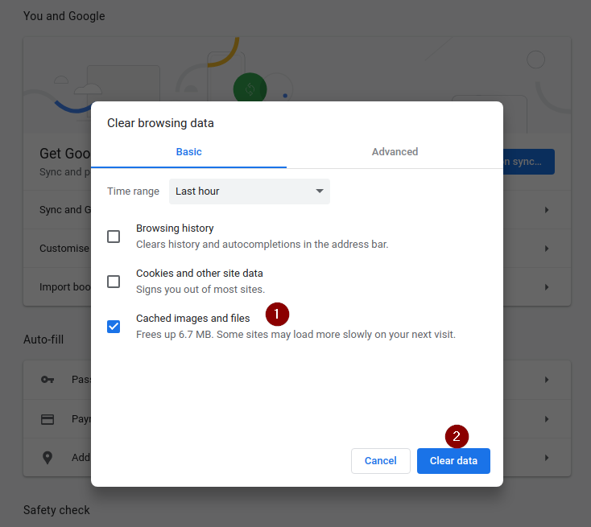
Task: Click Signs you out of most sites text
Action: coord(200,290)
